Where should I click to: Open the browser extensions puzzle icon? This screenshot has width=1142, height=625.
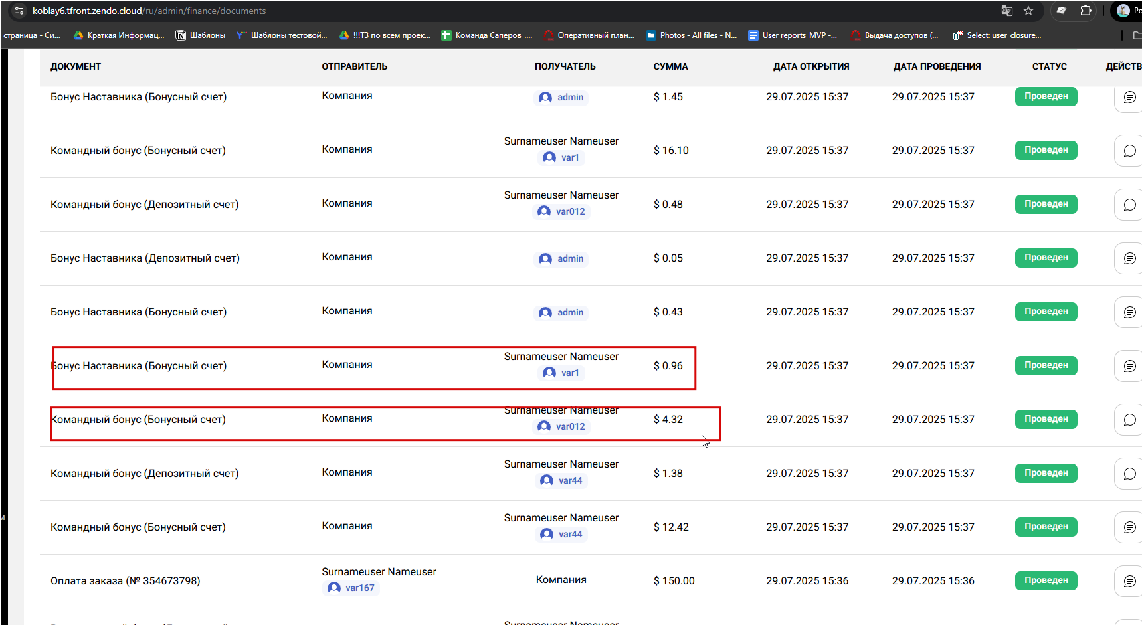1086,11
